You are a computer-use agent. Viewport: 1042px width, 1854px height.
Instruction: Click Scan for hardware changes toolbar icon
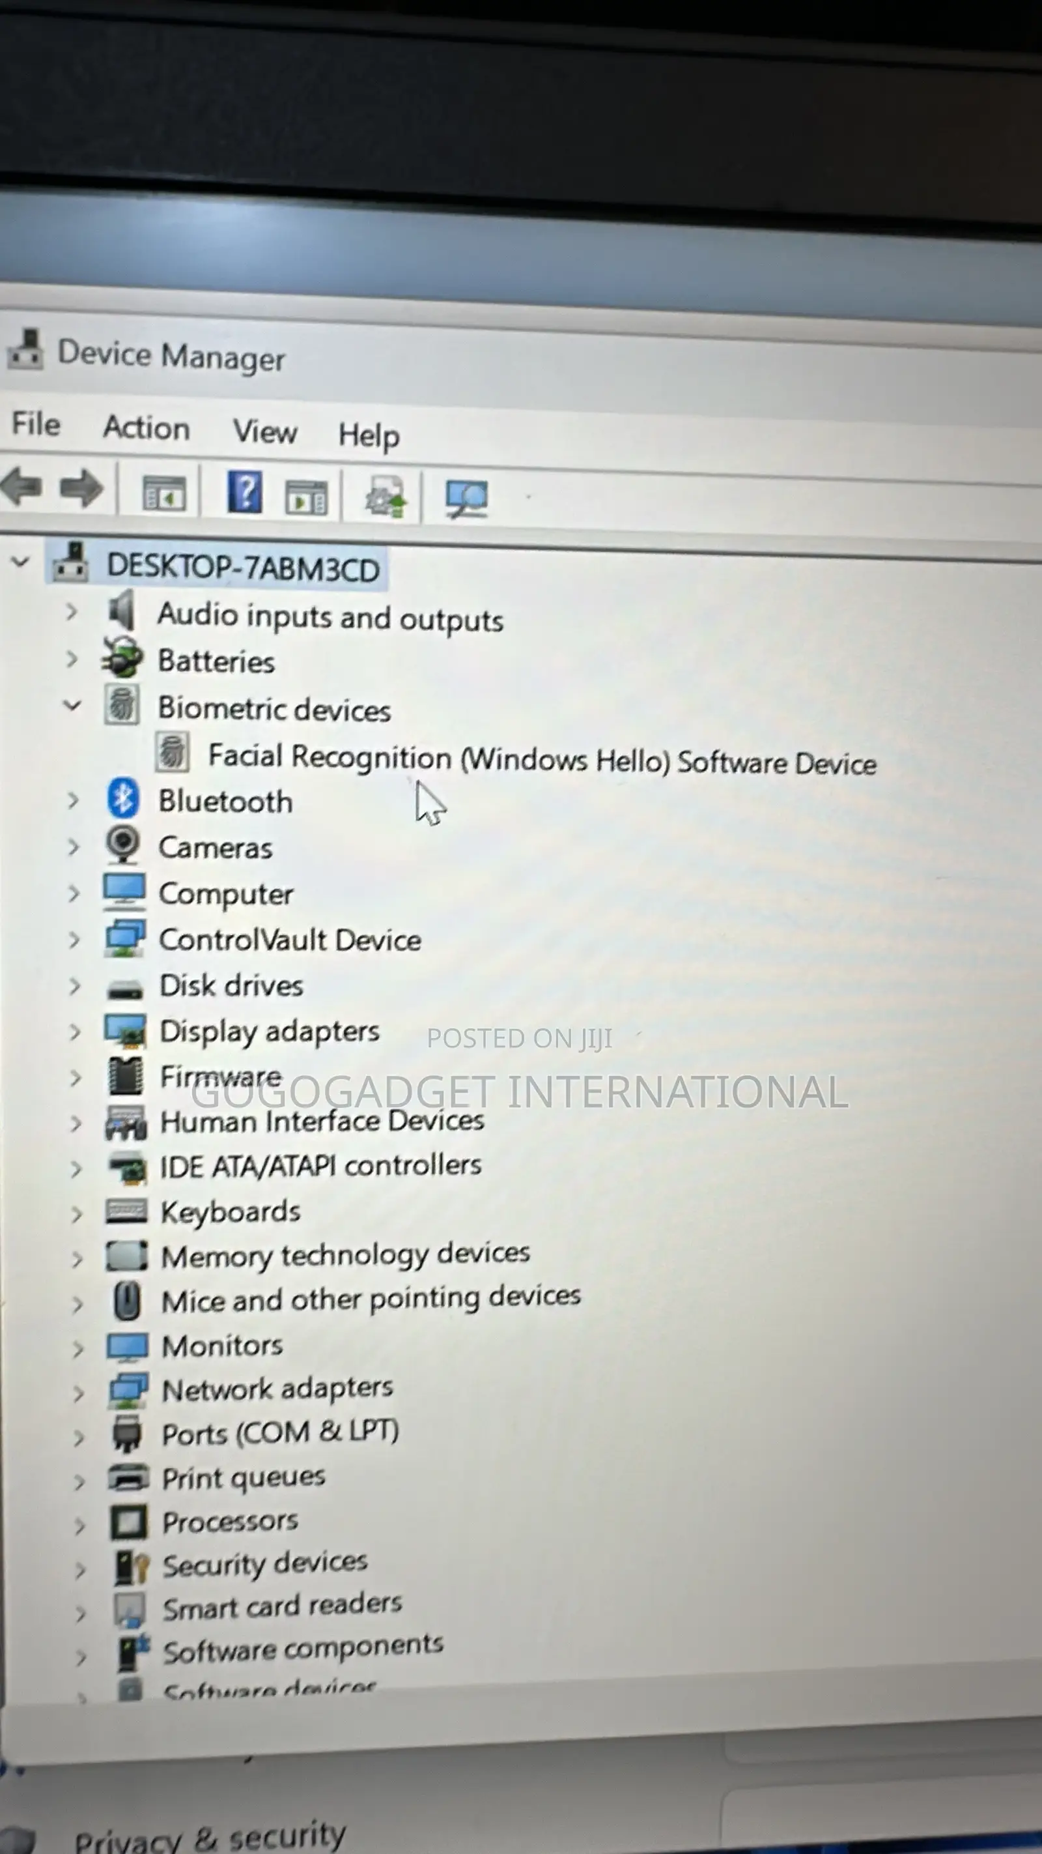467,499
